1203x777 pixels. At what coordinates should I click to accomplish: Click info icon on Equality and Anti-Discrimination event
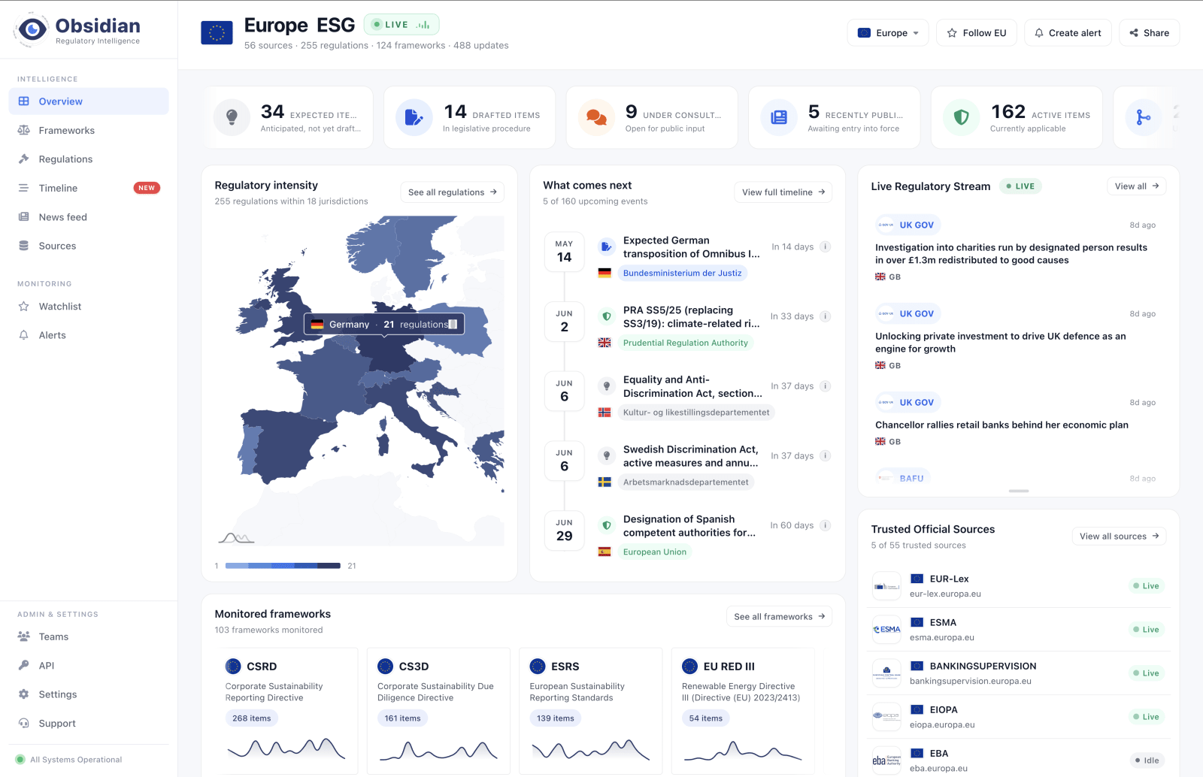[x=825, y=386]
